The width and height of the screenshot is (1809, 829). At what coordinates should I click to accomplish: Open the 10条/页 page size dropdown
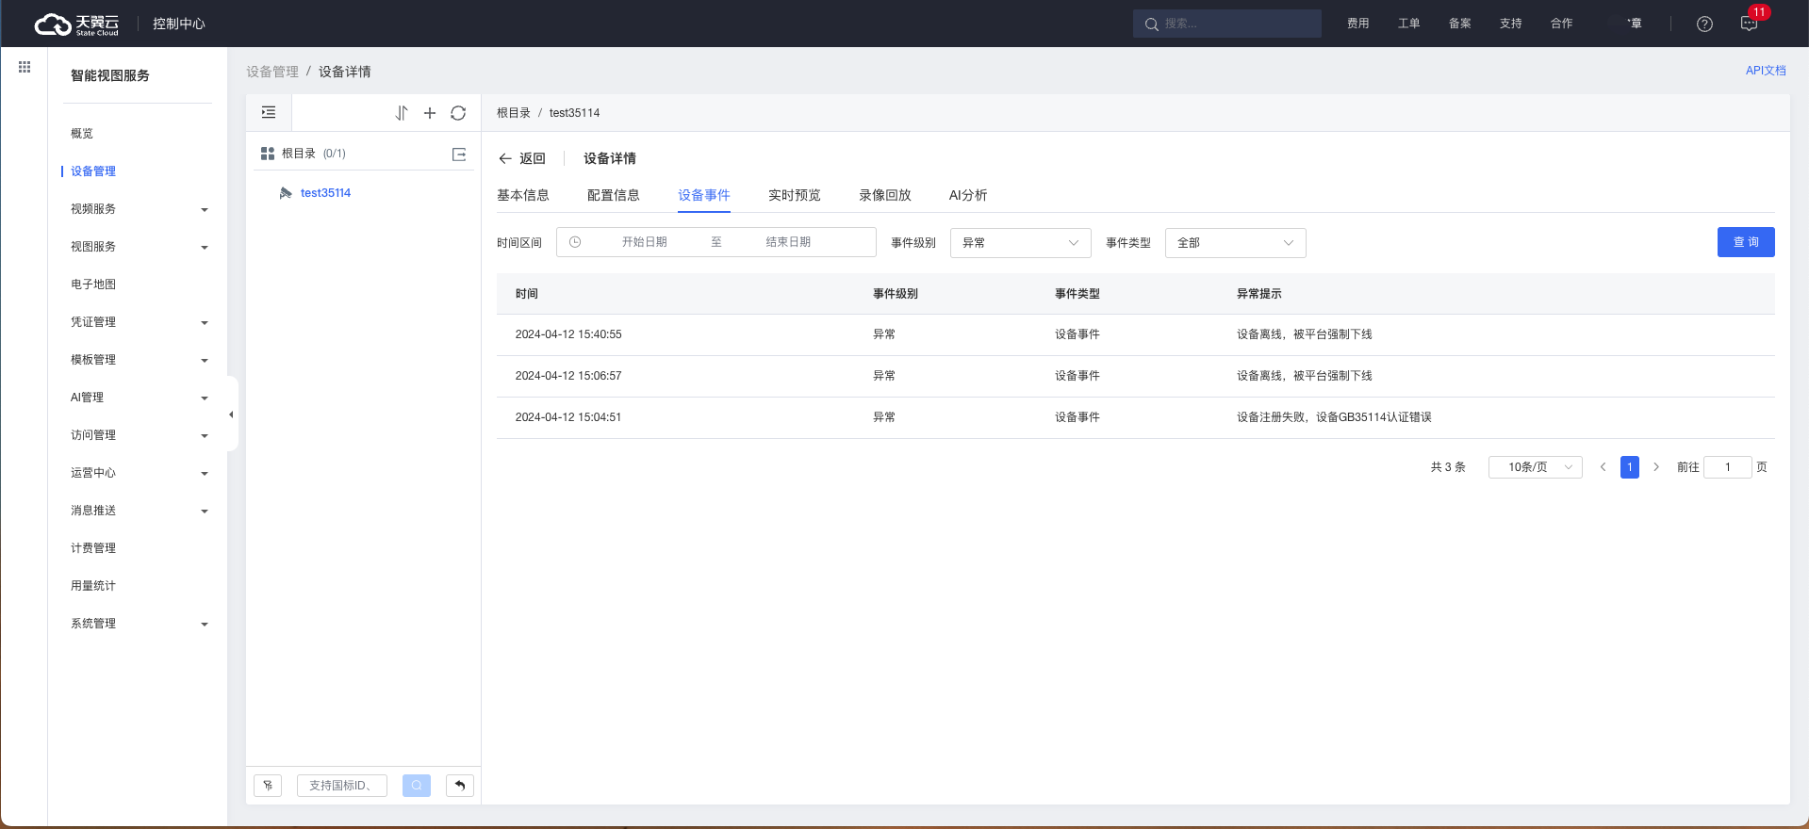(x=1536, y=467)
